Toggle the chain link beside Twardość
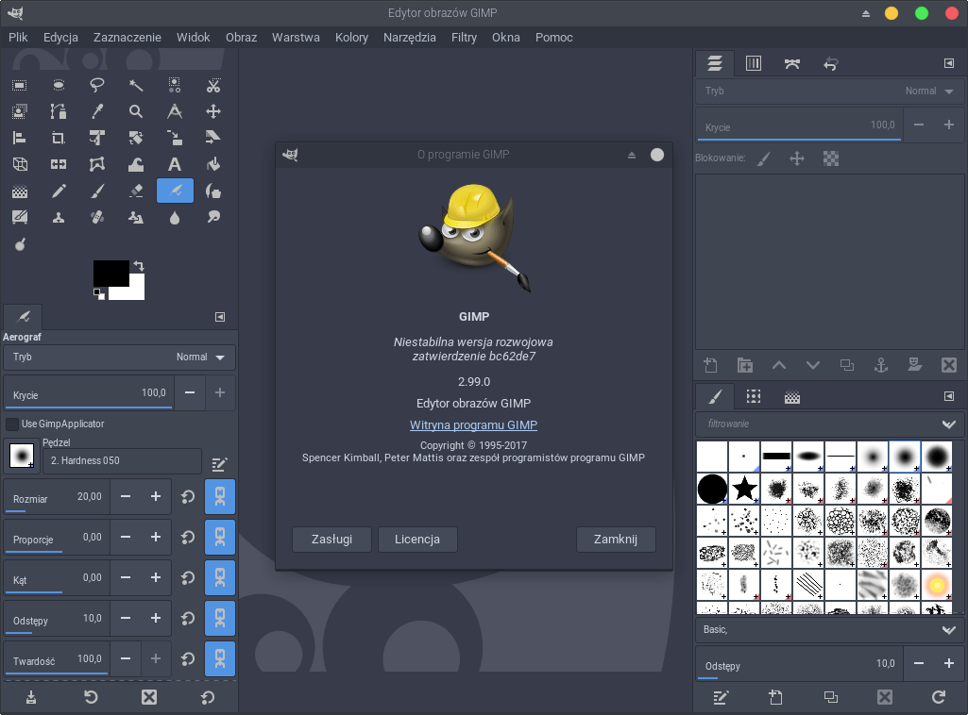 (x=219, y=658)
